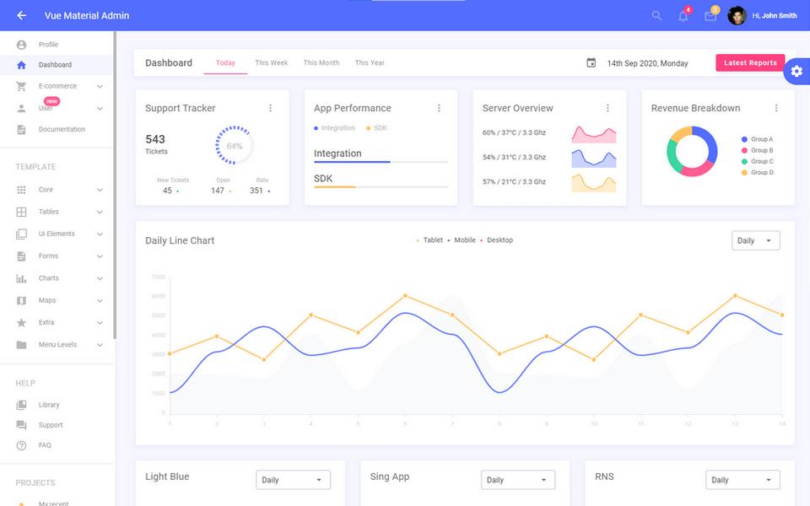Image resolution: width=810 pixels, height=506 pixels.
Task: Click the search icon in the top bar
Action: click(656, 15)
